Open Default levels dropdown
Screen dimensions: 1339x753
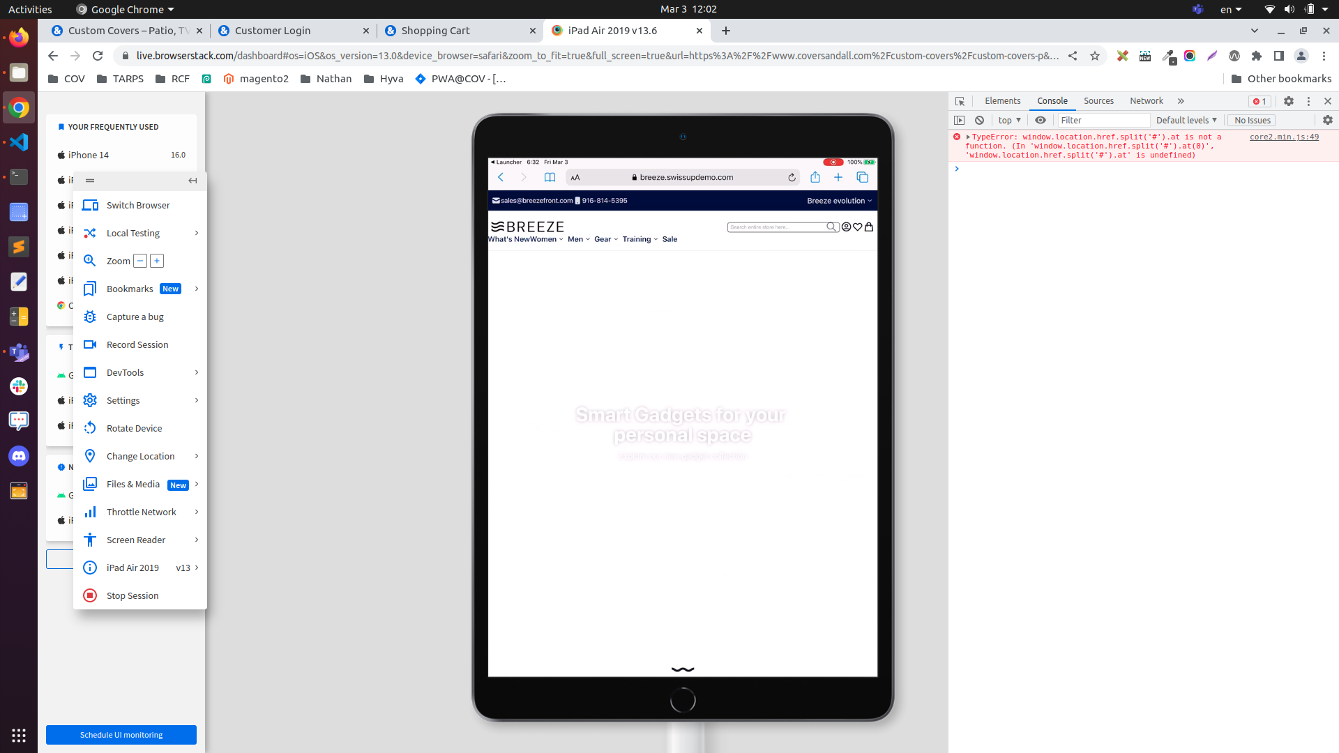1186,120
